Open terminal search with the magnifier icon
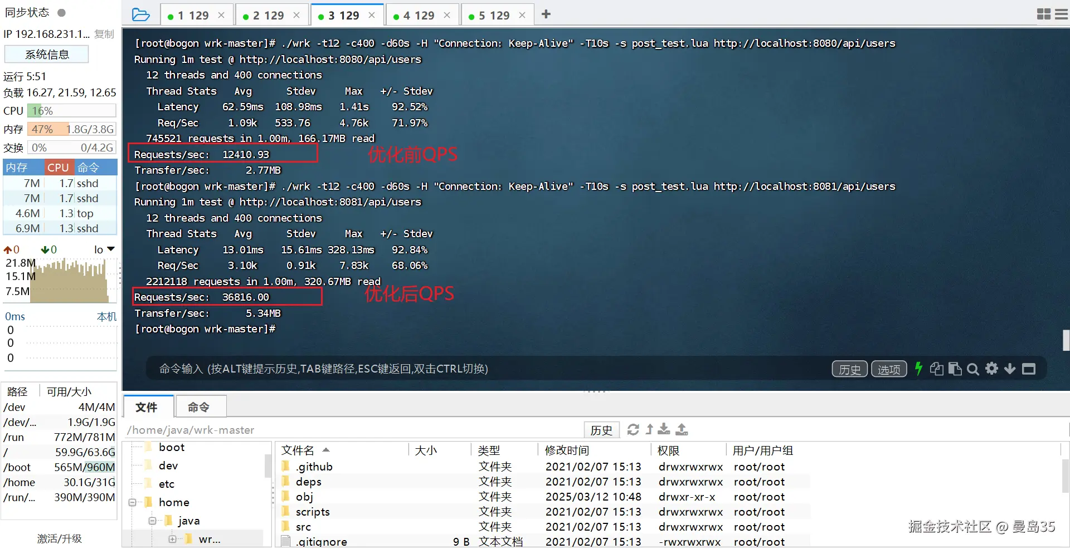1070x549 pixels. (973, 369)
